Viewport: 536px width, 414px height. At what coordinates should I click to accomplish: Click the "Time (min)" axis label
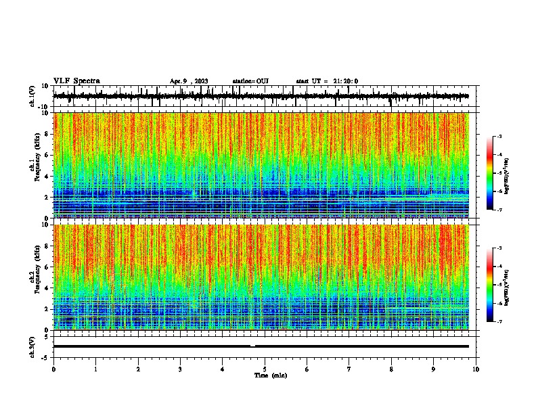click(x=271, y=375)
